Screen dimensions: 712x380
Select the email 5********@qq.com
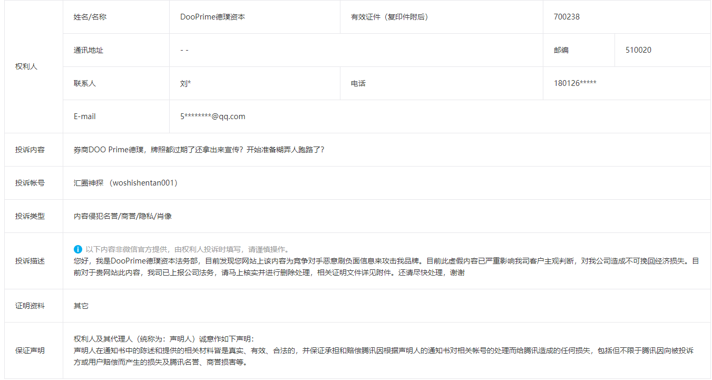(213, 116)
